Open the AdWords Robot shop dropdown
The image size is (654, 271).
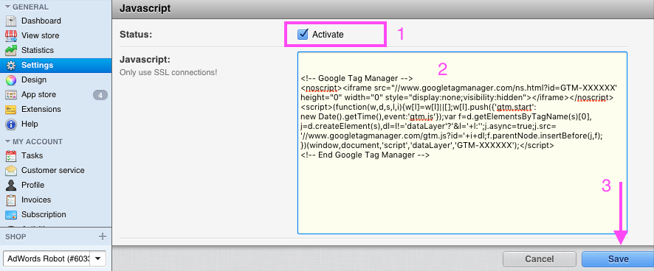click(54, 259)
